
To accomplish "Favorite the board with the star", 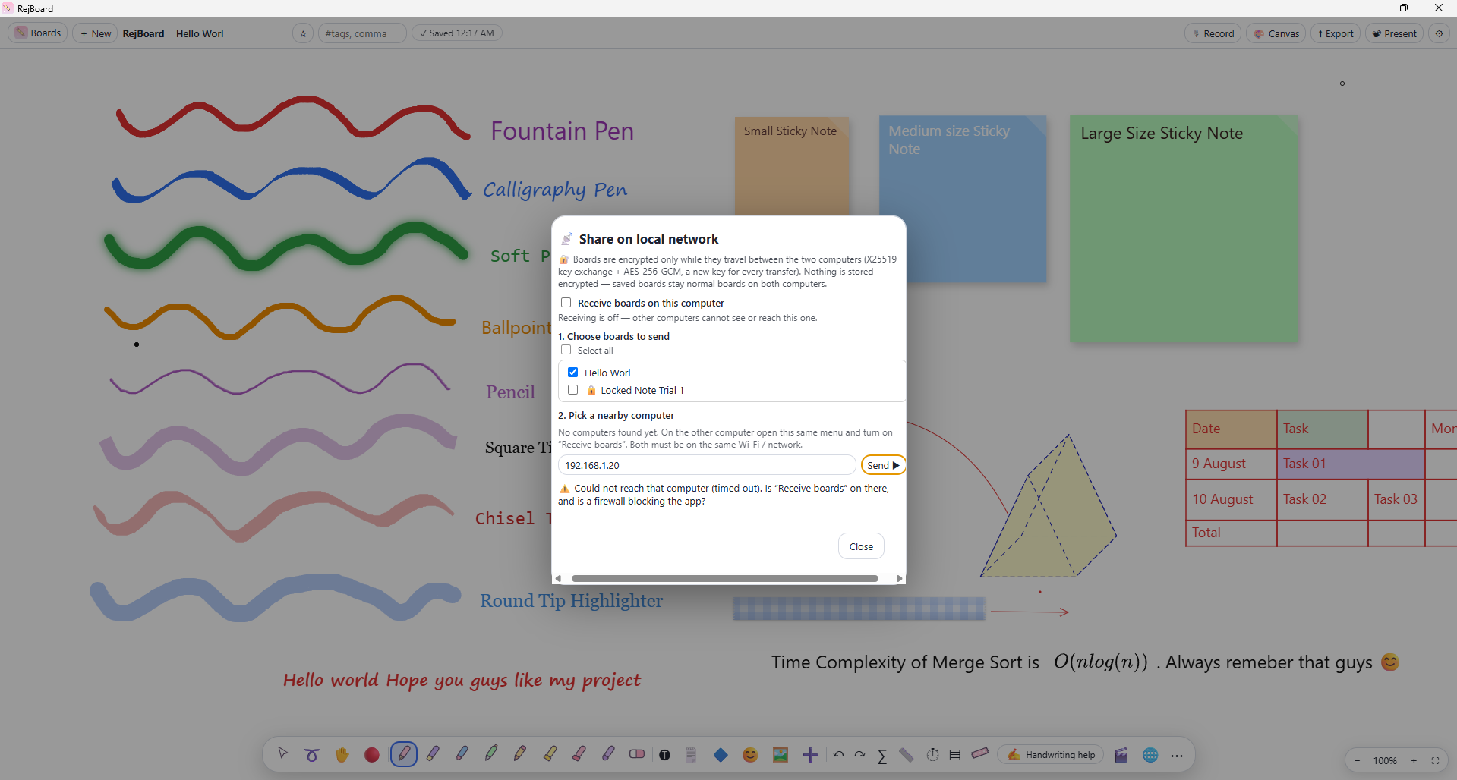I will pos(303,33).
